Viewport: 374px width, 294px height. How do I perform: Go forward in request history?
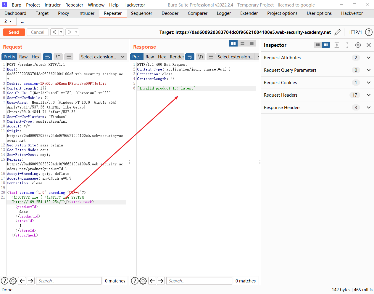tap(70, 32)
